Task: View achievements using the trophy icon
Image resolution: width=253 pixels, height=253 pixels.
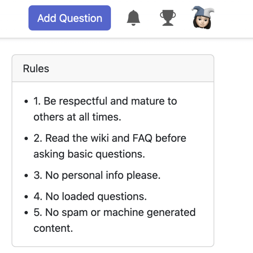Action: pos(168,18)
